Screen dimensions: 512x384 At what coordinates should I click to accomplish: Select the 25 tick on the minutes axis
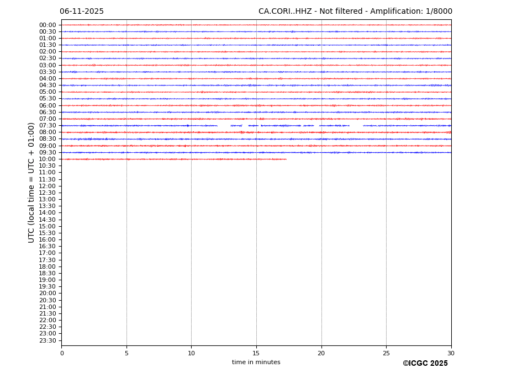[x=386, y=354]
